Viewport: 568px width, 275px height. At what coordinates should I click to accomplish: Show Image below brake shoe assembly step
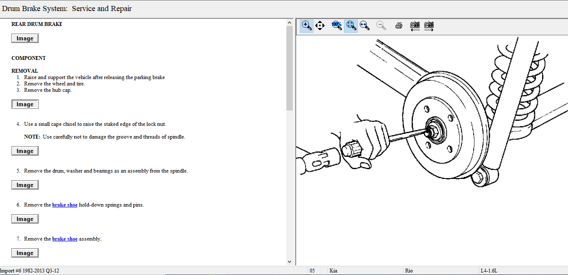click(25, 253)
